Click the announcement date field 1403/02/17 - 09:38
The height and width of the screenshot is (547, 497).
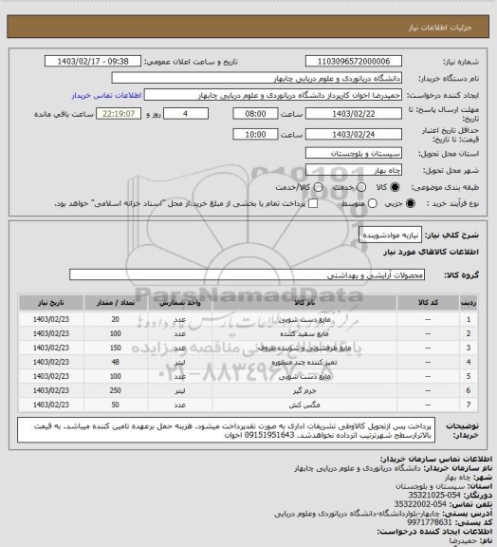[x=93, y=61]
